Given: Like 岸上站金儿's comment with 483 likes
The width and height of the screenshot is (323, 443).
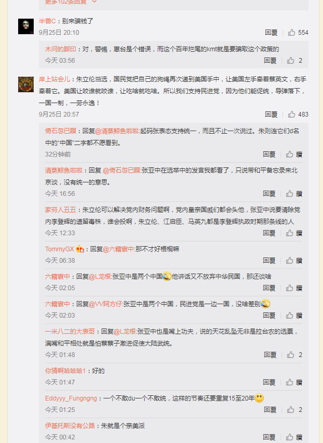Looking at the screenshot, I should point(291,115).
